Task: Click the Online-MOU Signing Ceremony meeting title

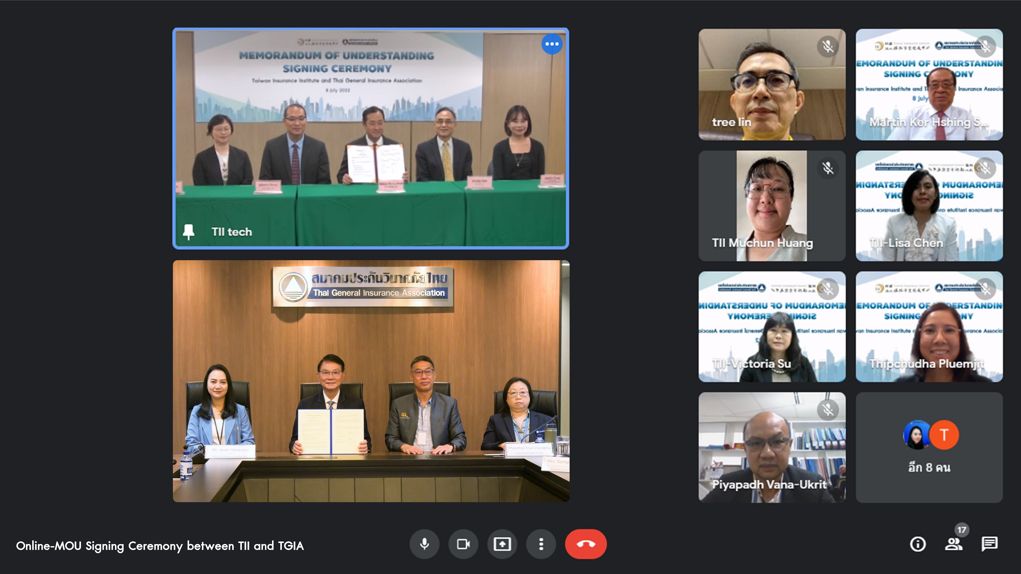Action: [160, 546]
